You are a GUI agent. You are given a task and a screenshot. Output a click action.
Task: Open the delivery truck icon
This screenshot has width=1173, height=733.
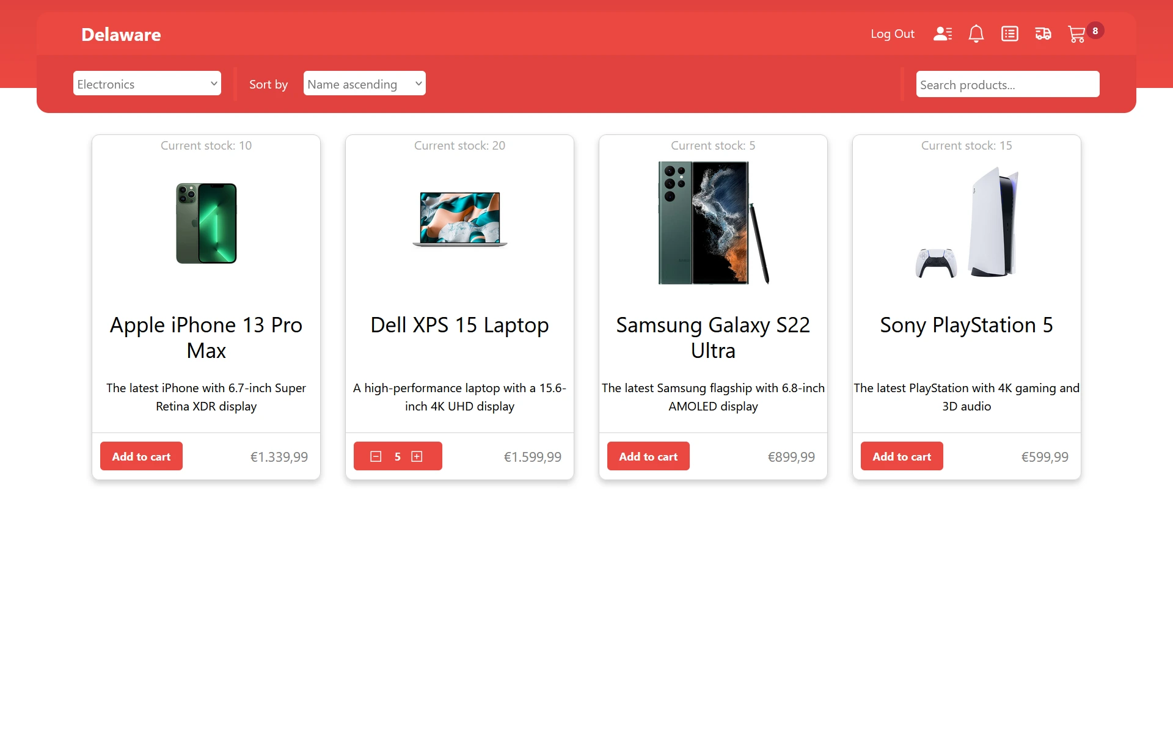[x=1043, y=34]
